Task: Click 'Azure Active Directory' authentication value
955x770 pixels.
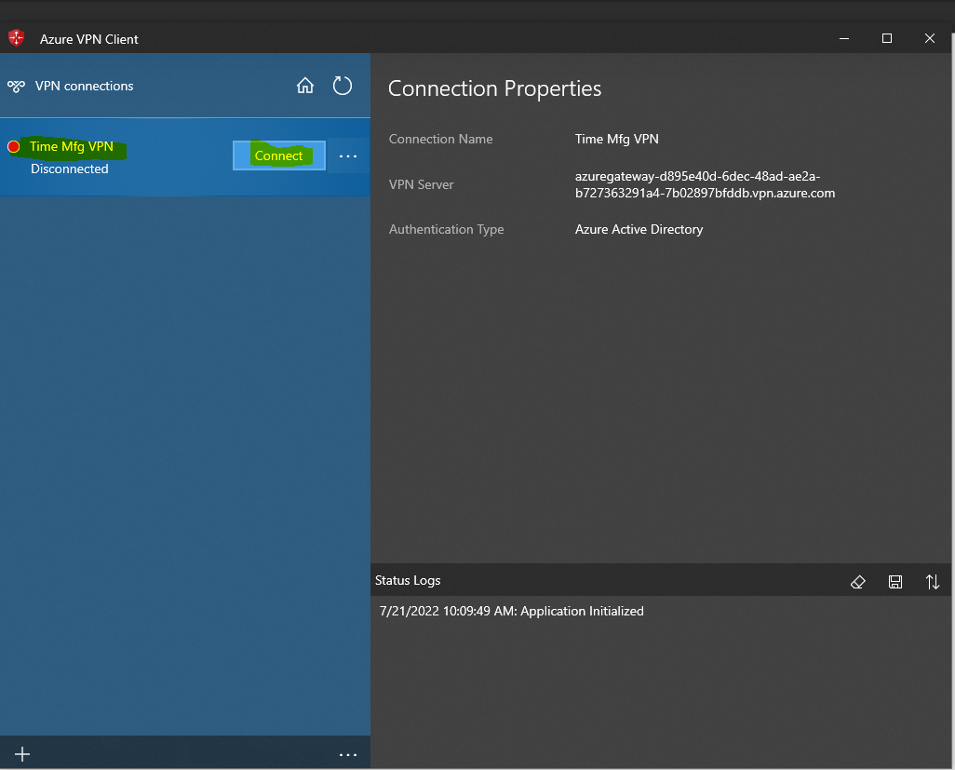Action: (639, 229)
